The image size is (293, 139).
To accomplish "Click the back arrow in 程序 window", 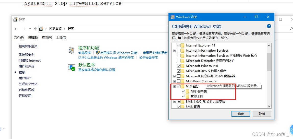I will 16,29.
